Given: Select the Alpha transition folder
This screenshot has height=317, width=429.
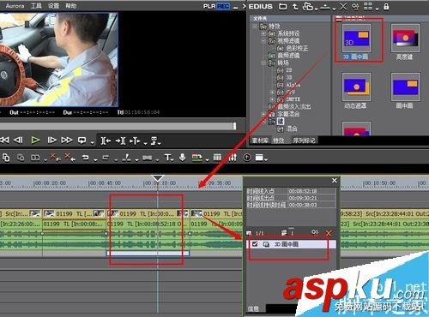Looking at the screenshot, I should [x=293, y=85].
